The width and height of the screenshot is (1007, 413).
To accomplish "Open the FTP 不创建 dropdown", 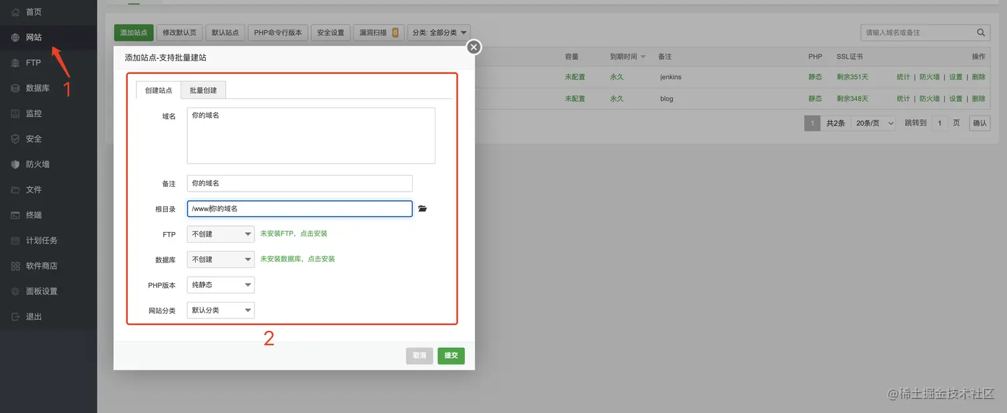I will (220, 234).
